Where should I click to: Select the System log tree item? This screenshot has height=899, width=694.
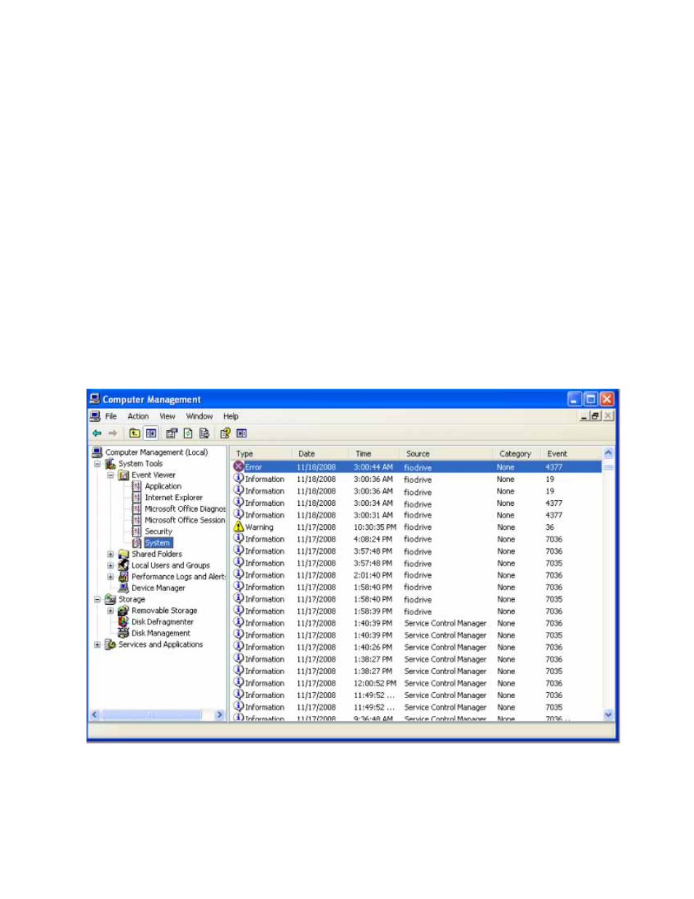pos(158,543)
